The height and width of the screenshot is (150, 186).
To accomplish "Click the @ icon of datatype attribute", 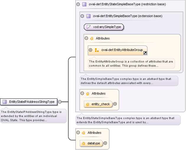I will [x=84, y=143].
